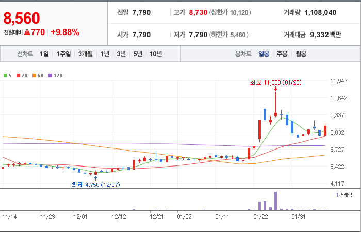The width and height of the screenshot is (361, 232).
Task: Click the red up-triangle next to 770
Action: click(x=27, y=32)
